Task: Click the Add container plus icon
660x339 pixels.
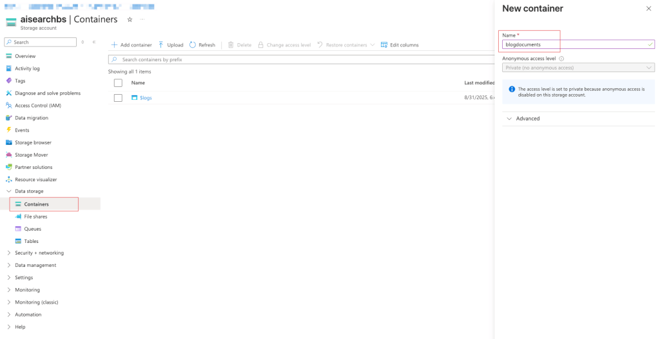Action: pos(114,45)
